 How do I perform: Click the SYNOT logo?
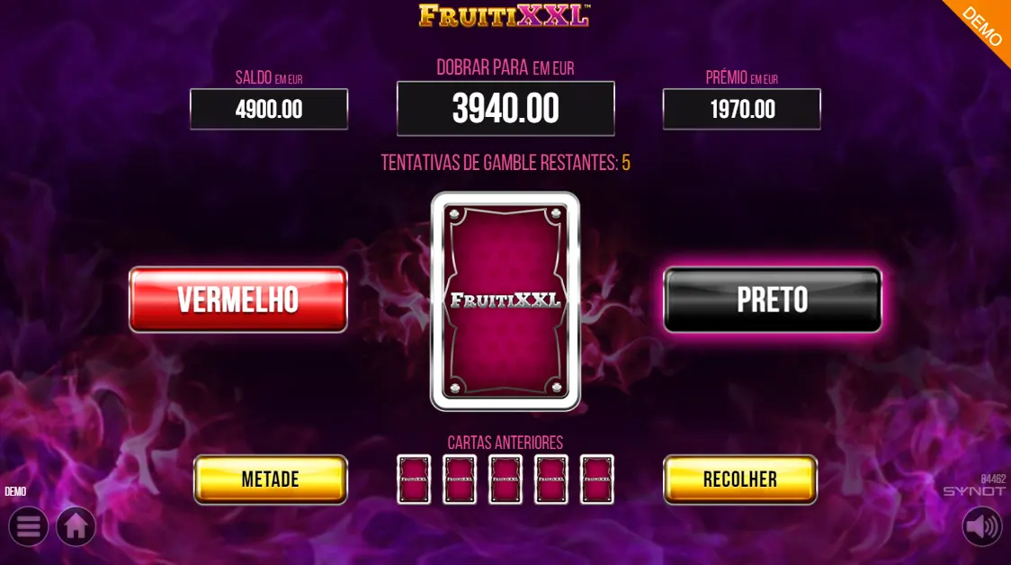click(974, 491)
